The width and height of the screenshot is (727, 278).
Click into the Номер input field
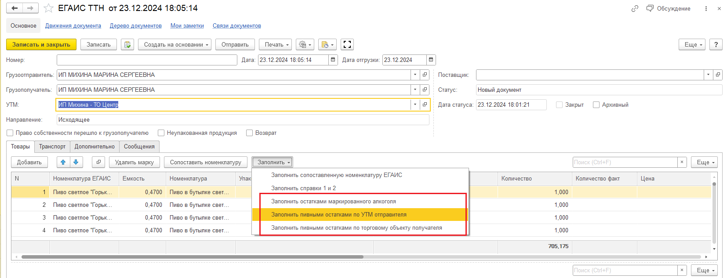pyautogui.click(x=147, y=60)
